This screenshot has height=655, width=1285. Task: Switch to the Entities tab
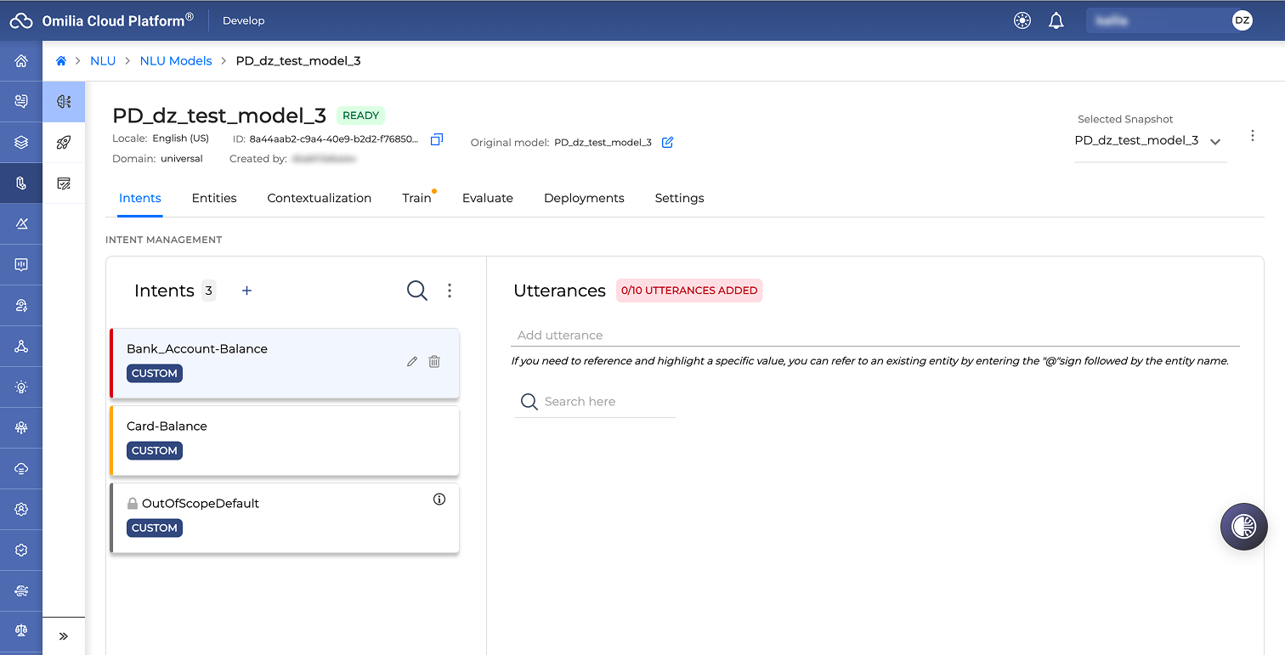point(214,198)
